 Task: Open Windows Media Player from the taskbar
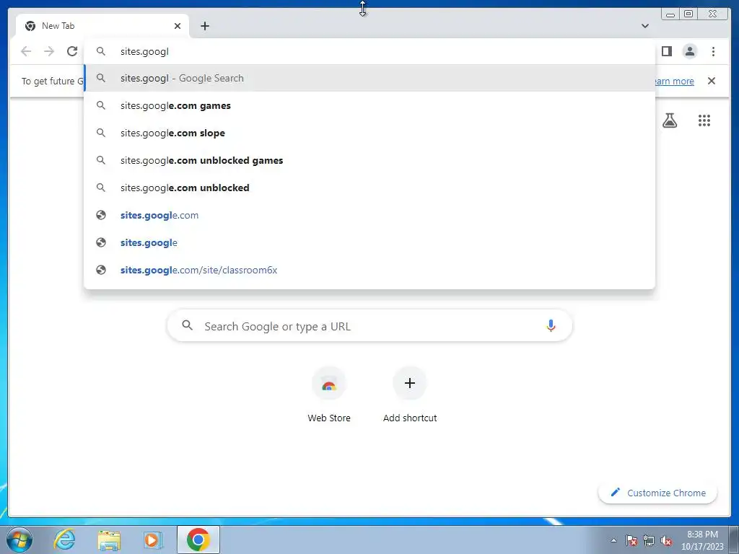click(x=152, y=540)
